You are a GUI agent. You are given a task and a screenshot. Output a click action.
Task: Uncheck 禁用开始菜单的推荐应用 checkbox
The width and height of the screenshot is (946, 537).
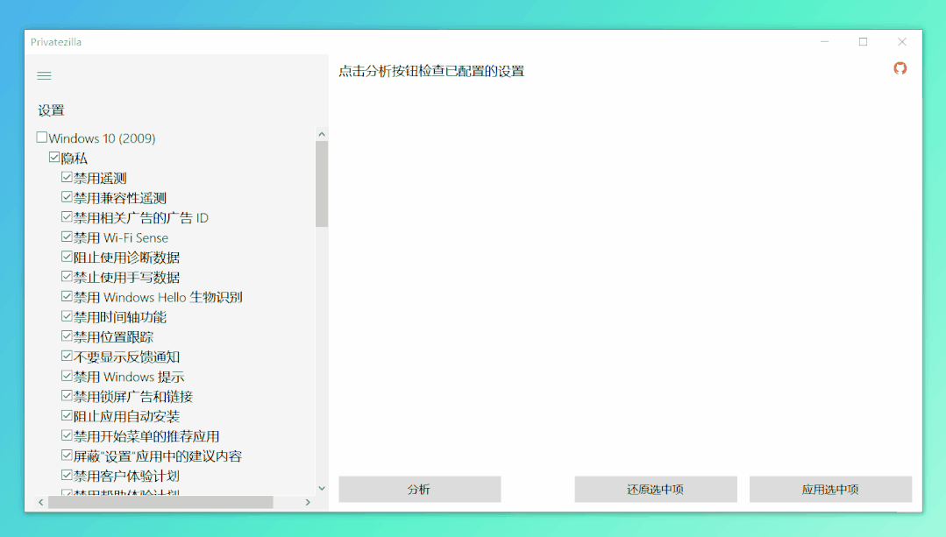click(x=67, y=435)
